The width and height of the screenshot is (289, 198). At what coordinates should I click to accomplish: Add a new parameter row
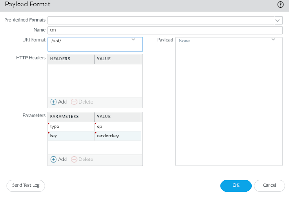point(59,160)
